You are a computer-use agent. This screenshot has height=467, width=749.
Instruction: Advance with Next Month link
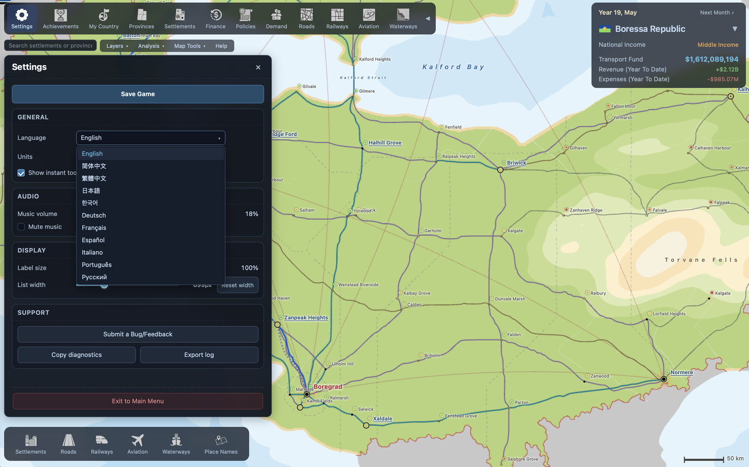[717, 13]
